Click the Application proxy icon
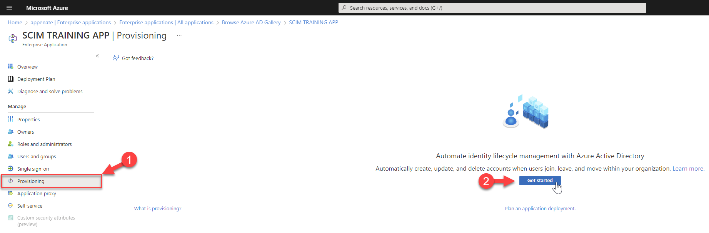 tap(10, 193)
